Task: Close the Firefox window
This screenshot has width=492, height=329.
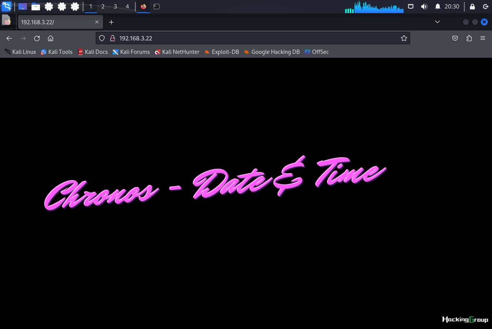Action: 484,22
